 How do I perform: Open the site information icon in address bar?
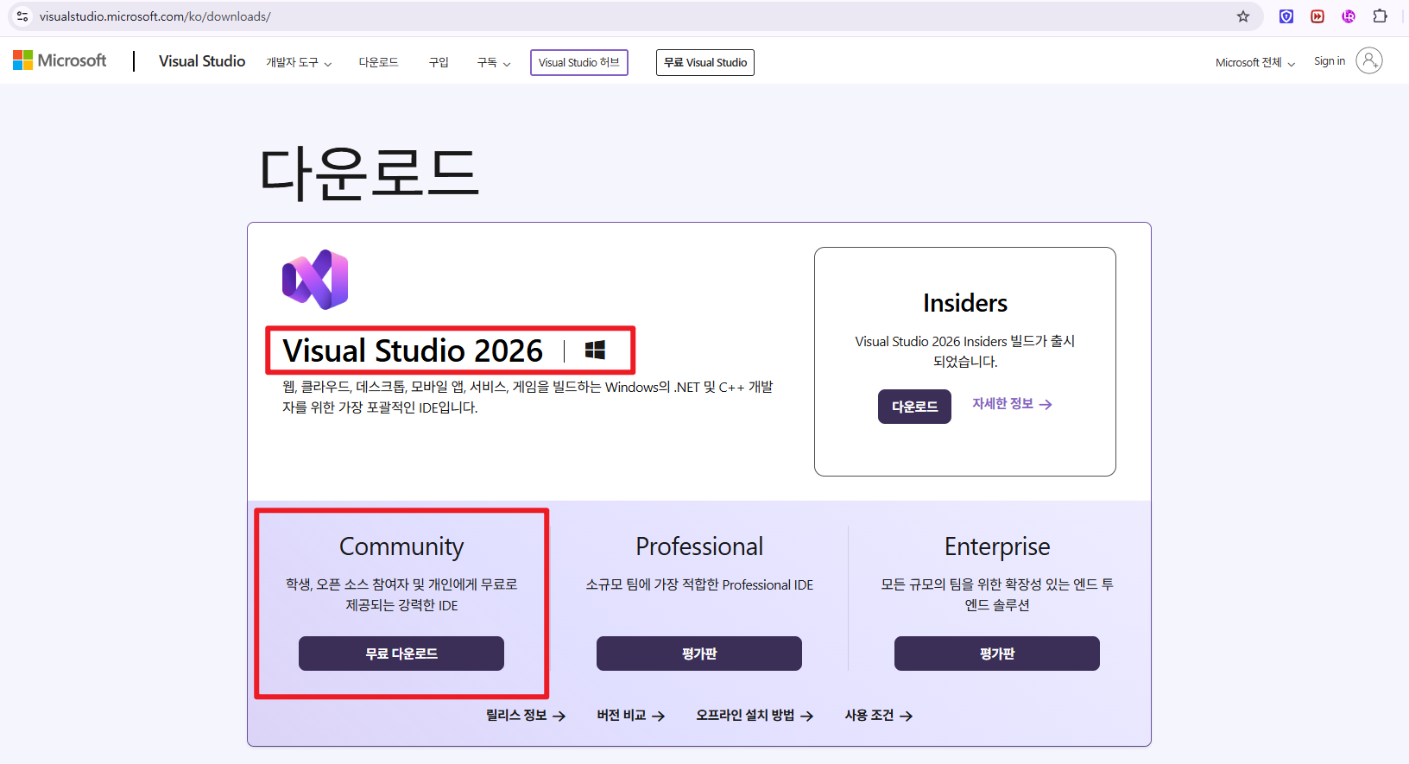(22, 16)
